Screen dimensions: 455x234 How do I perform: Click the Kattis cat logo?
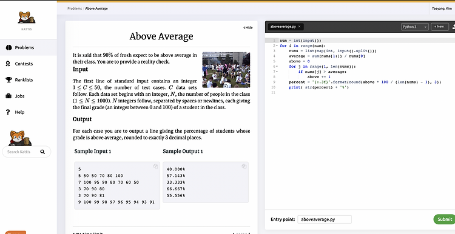coord(27,18)
